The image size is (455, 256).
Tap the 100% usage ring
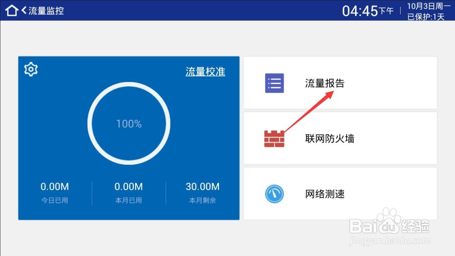click(x=129, y=123)
